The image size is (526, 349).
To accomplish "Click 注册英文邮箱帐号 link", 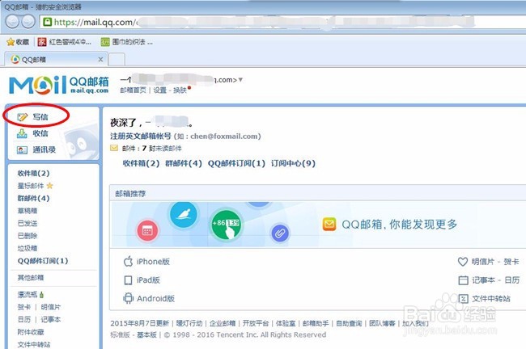I will point(141,137).
